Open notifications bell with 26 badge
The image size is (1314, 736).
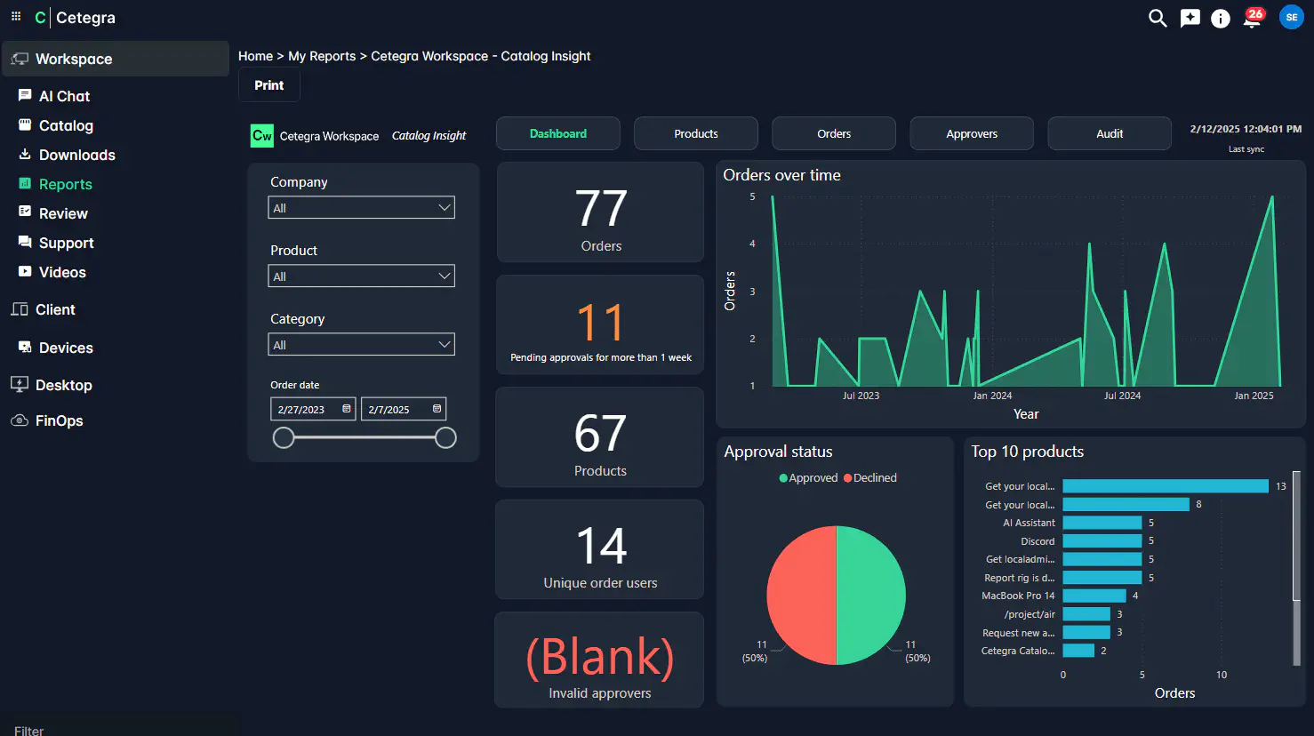click(1252, 19)
